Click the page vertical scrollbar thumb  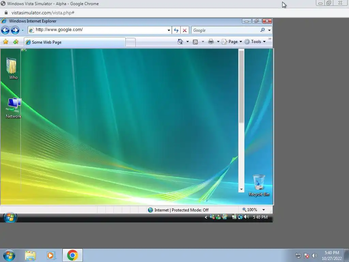(241, 86)
